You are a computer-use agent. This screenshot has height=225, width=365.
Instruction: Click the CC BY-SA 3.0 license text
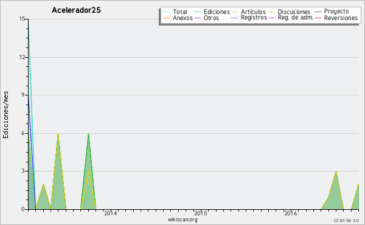[x=346, y=220]
